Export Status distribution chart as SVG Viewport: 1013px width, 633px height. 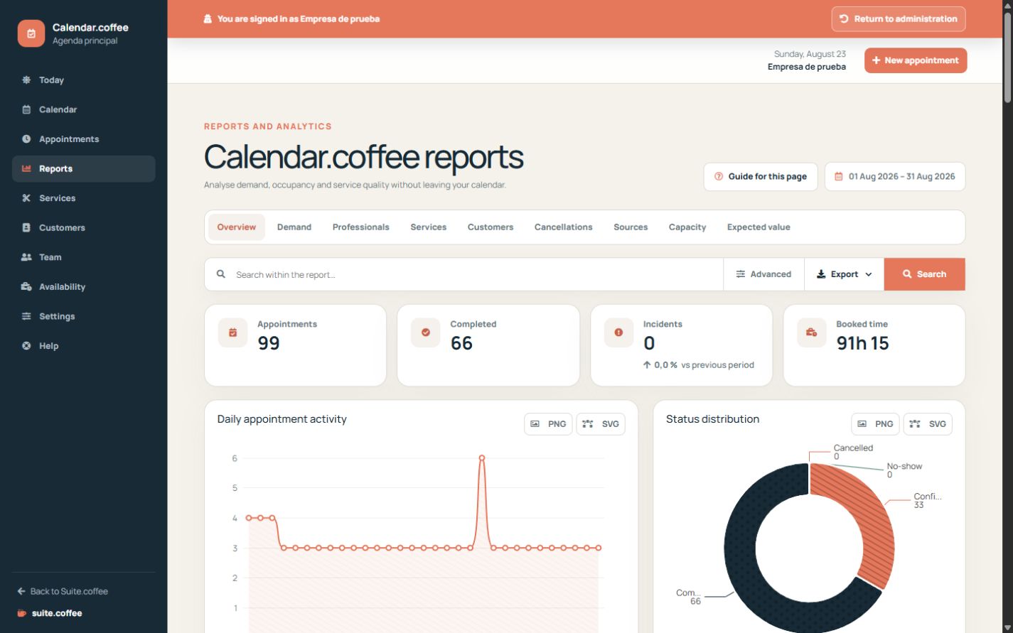pyautogui.click(x=928, y=424)
